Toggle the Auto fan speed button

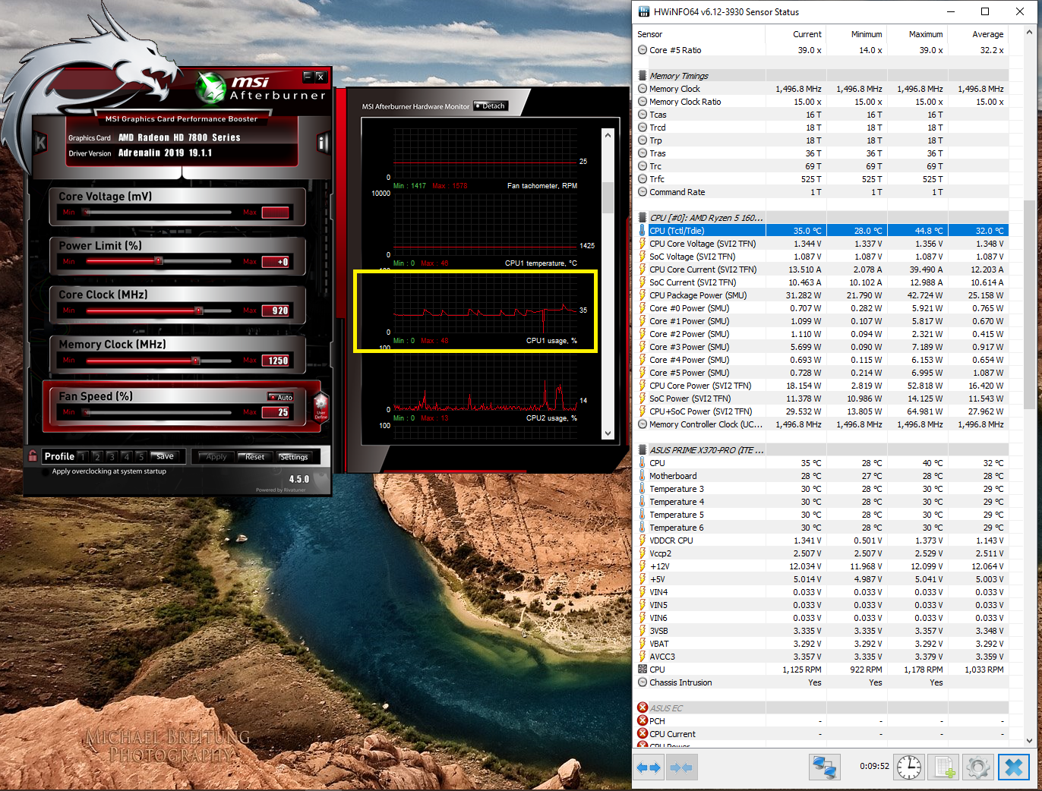pos(281,397)
